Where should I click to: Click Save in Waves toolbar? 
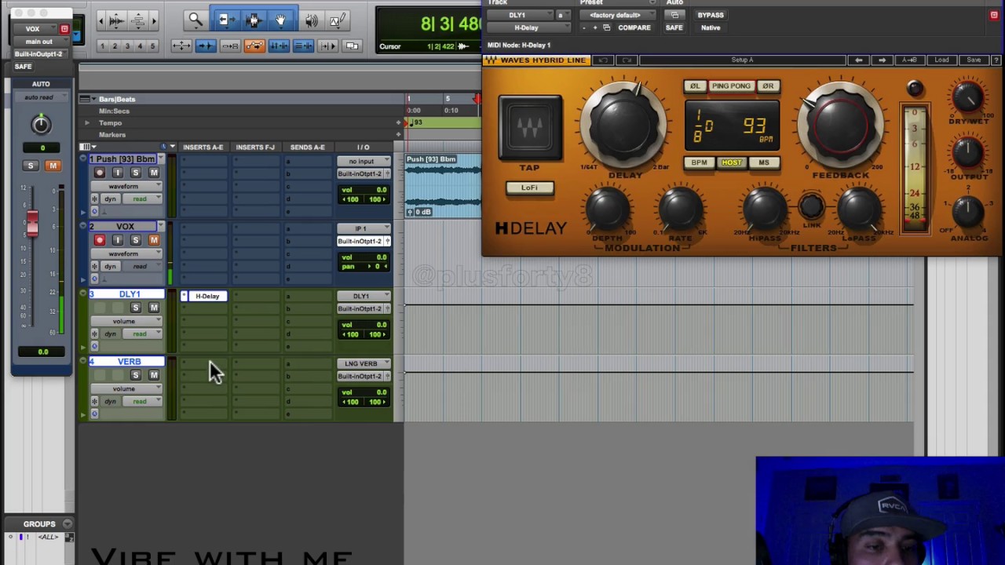[x=974, y=60]
